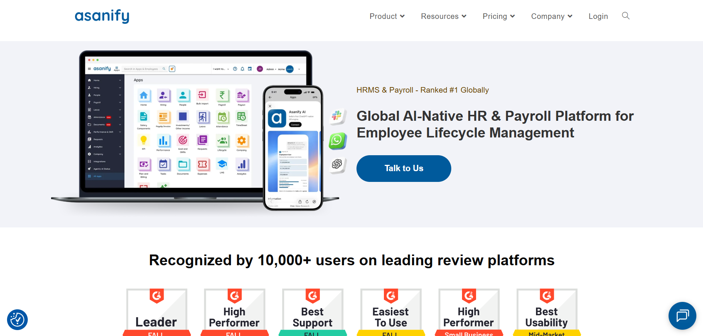Screen dimensions: 703x336
Task: Click the Attendance app icon in grid
Action: point(222,117)
